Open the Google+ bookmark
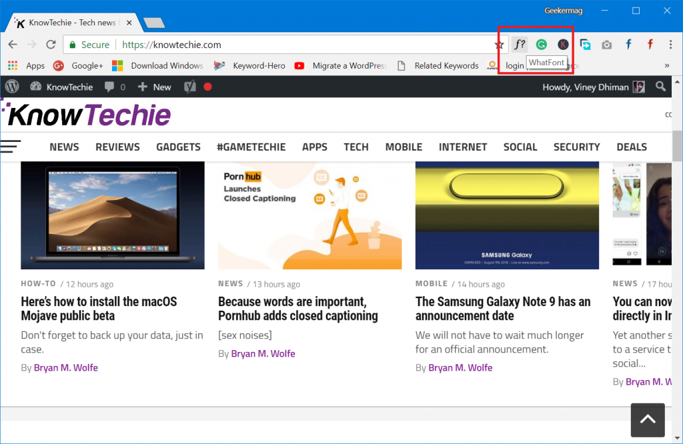Image resolution: width=683 pixels, height=444 pixels. pos(78,66)
